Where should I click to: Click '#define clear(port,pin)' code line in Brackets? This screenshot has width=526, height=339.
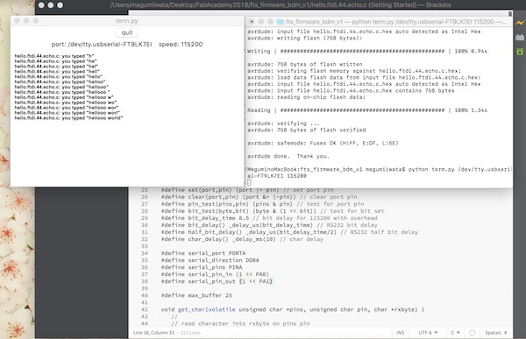tap(259, 197)
